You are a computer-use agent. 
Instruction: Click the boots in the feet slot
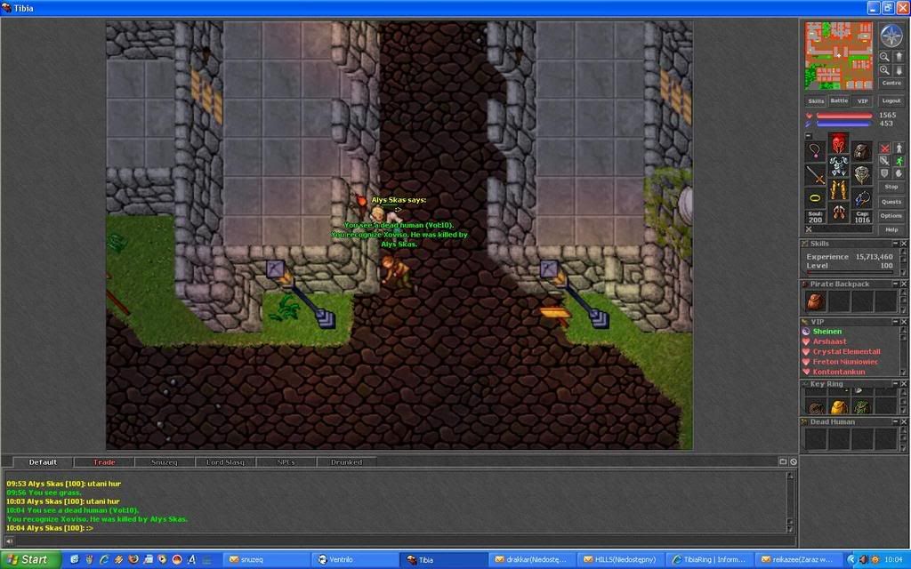coord(838,212)
